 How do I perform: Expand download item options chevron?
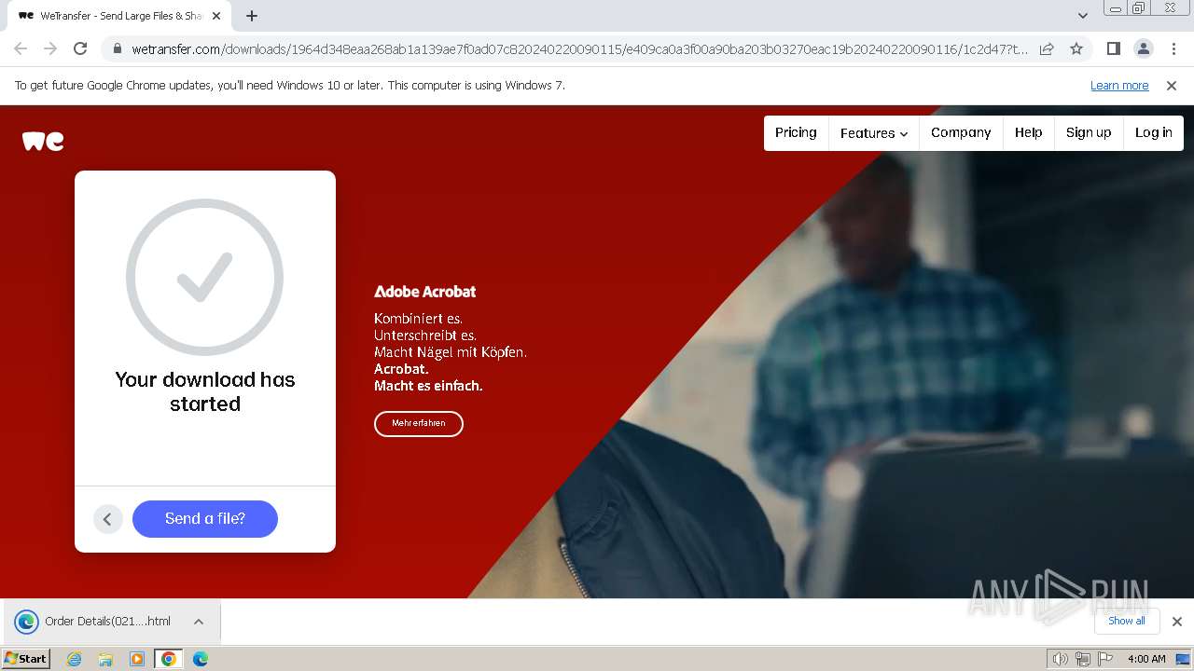point(199,622)
